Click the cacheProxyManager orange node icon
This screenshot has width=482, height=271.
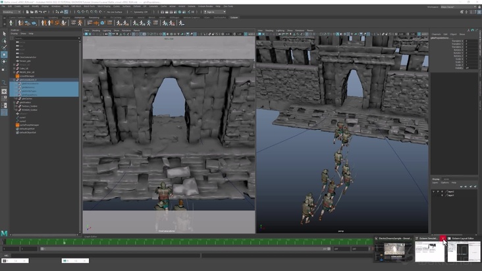coord(18,125)
